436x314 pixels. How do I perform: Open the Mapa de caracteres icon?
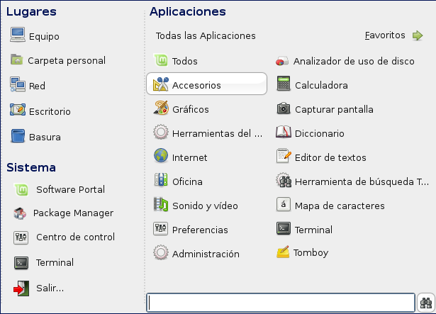(x=284, y=204)
